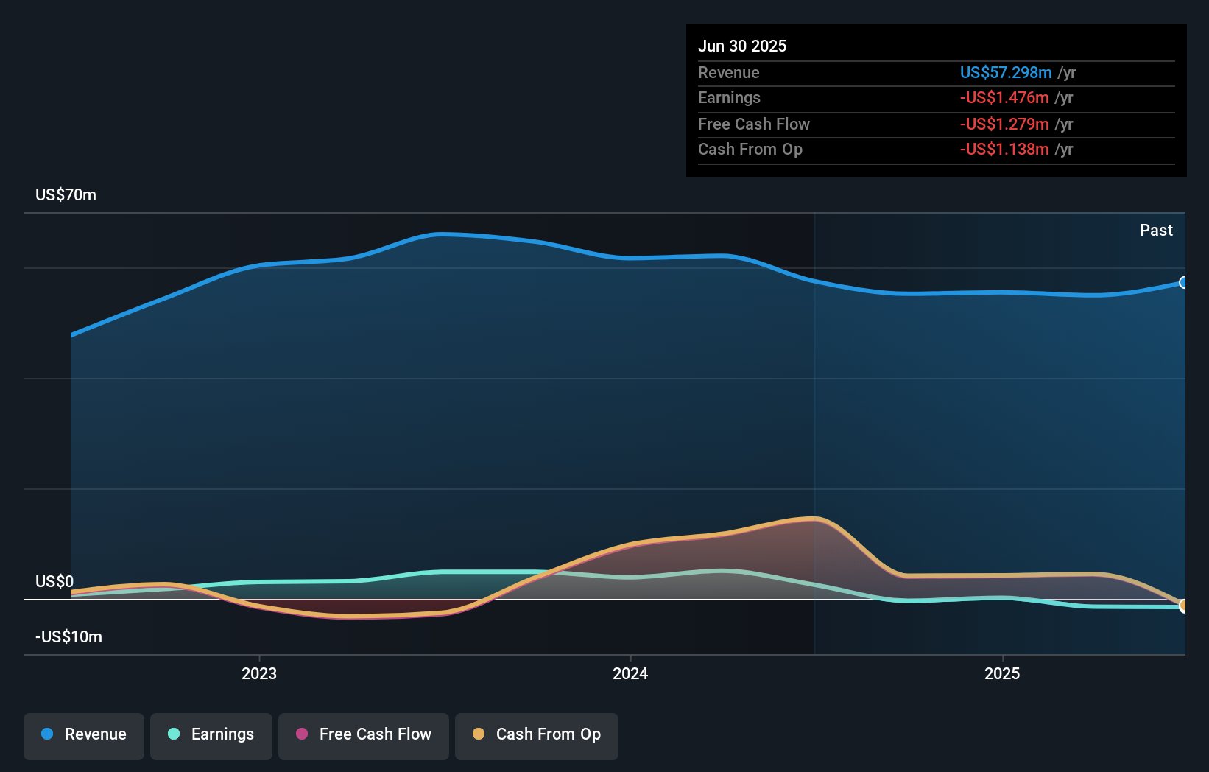Toggle the Cash From Op legend button

point(537,736)
